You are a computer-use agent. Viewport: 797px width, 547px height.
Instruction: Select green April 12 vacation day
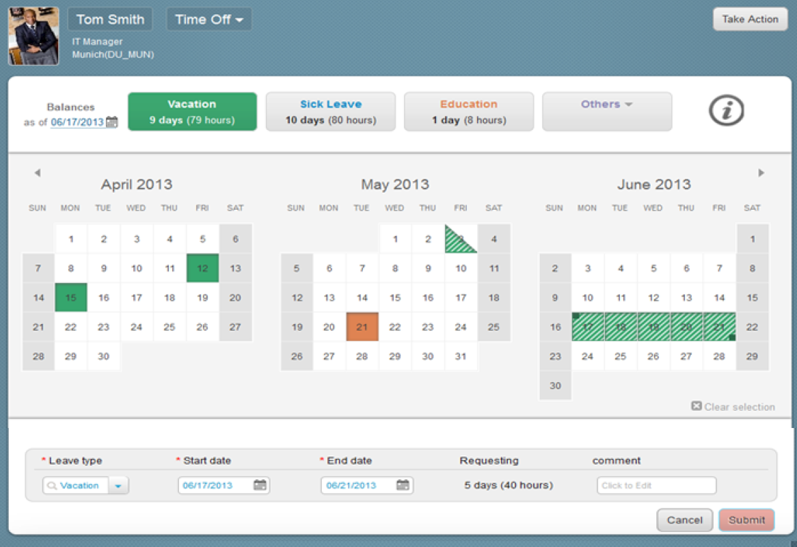202,268
